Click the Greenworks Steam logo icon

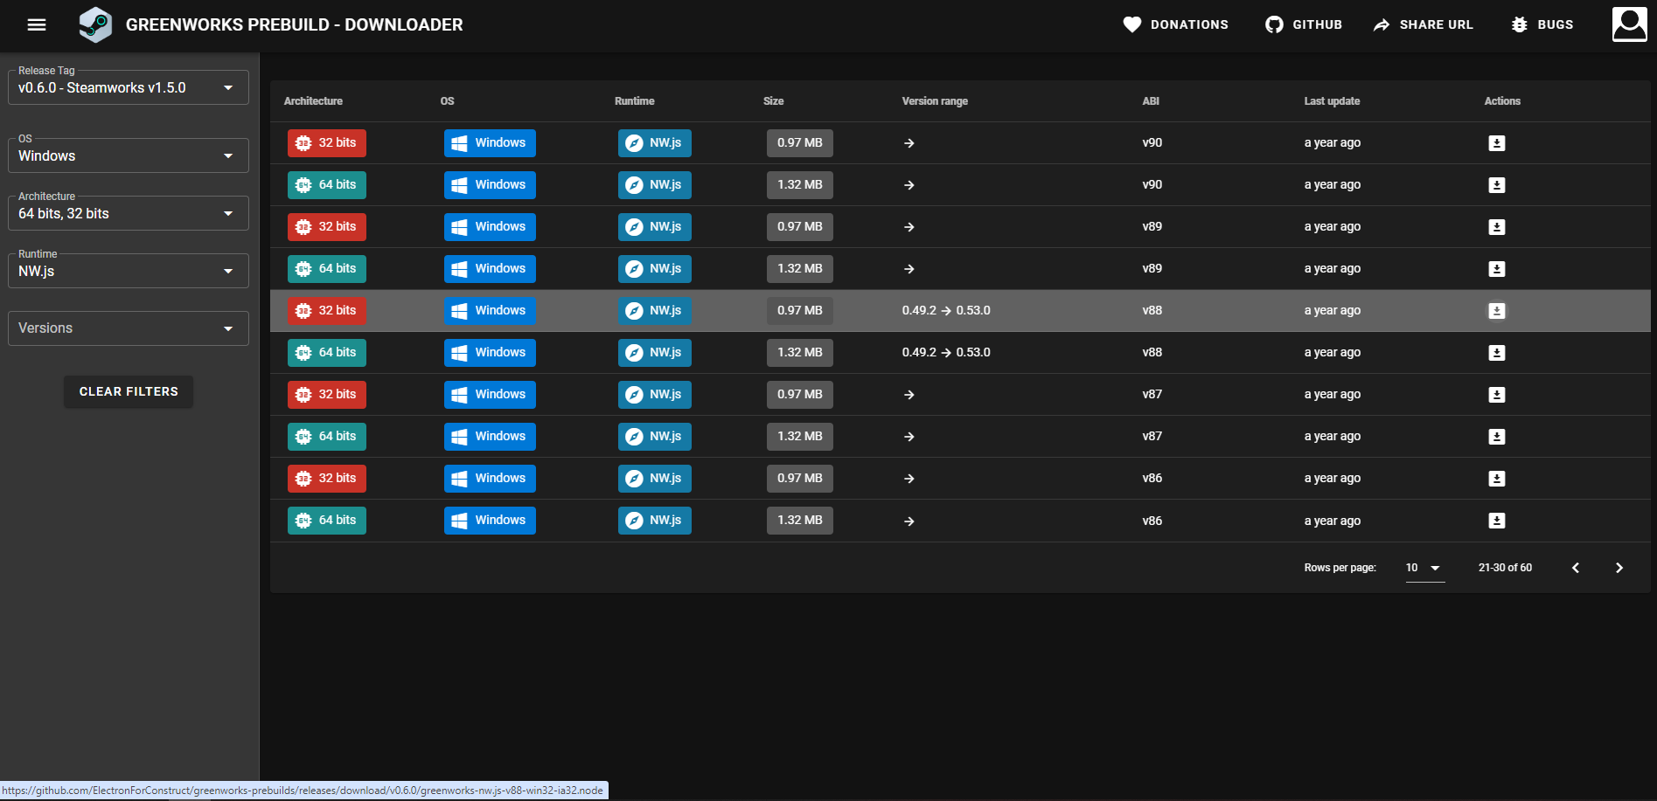click(x=95, y=24)
